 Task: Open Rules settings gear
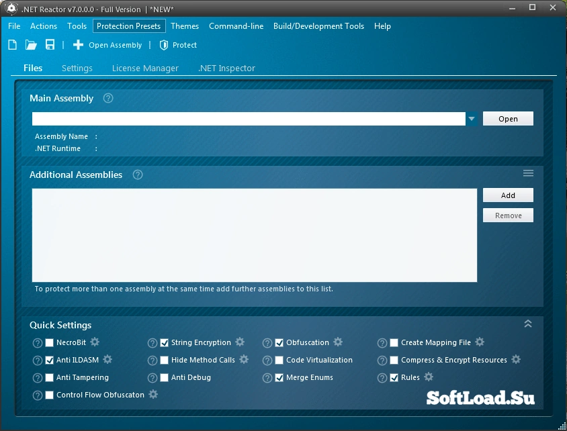pos(429,377)
